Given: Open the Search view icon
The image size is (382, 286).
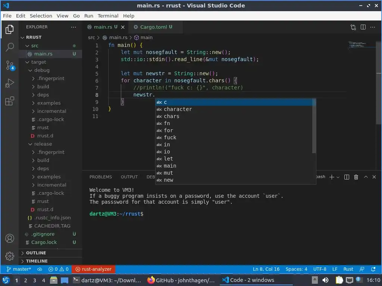Looking at the screenshot, I should (9, 47).
